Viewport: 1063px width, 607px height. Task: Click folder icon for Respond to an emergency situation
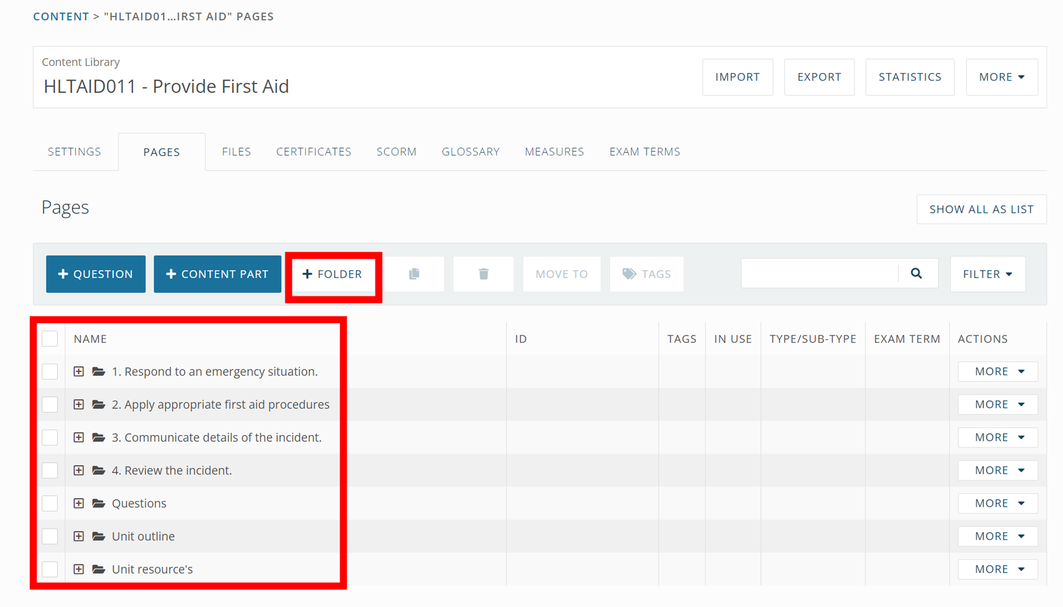point(98,372)
